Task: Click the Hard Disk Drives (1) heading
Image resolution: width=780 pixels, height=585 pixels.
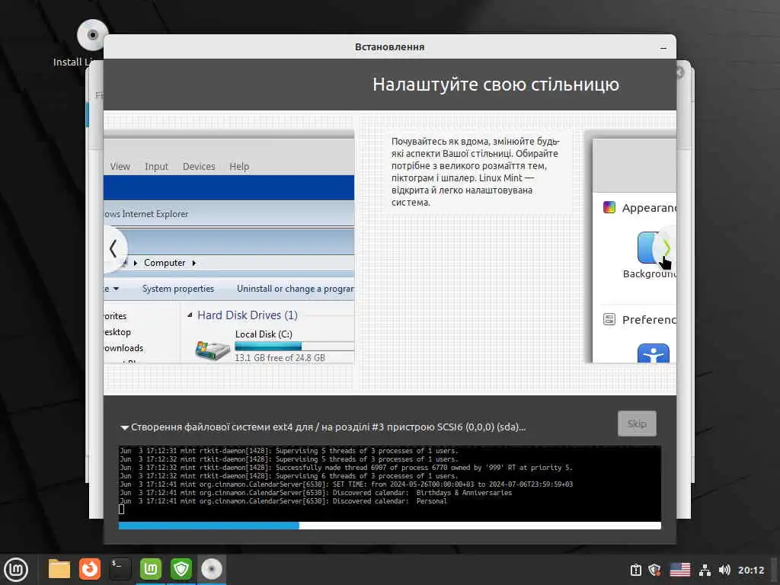Action: 248,315
